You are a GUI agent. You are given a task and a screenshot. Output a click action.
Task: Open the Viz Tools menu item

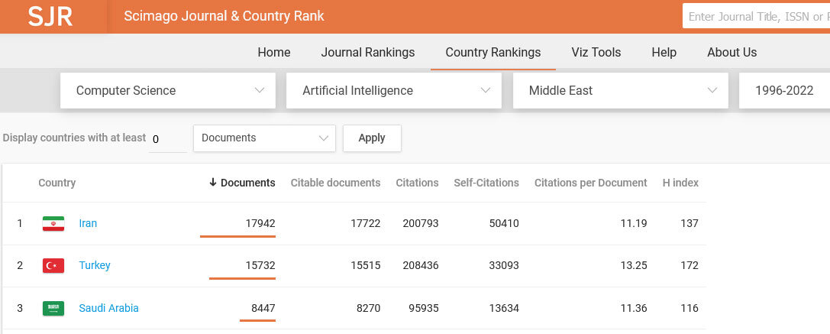596,53
